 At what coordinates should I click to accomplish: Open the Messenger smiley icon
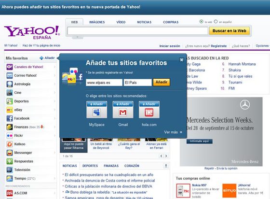(x=10, y=153)
